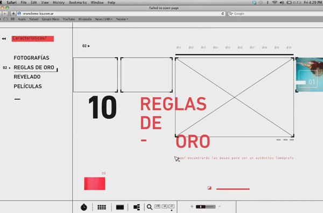Jump to rule #02 marker
This screenshot has width=323, height=213.
point(191,47)
